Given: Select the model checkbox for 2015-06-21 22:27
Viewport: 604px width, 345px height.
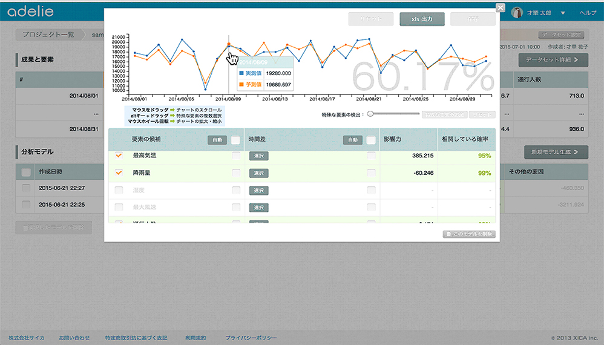Looking at the screenshot, I should (26, 188).
